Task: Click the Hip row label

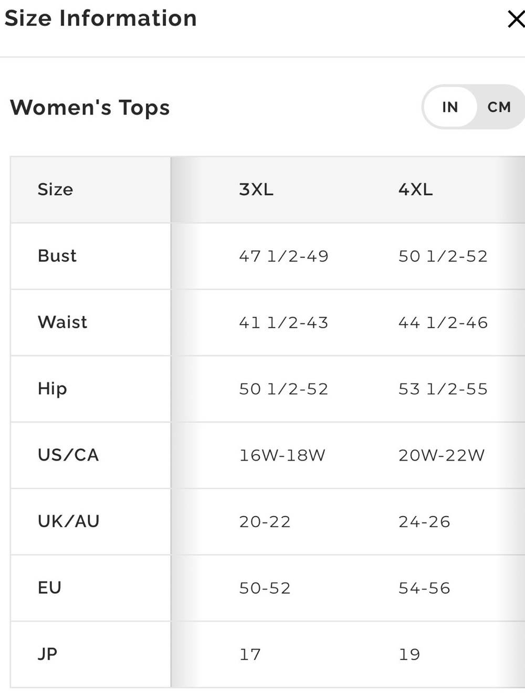Action: [52, 389]
